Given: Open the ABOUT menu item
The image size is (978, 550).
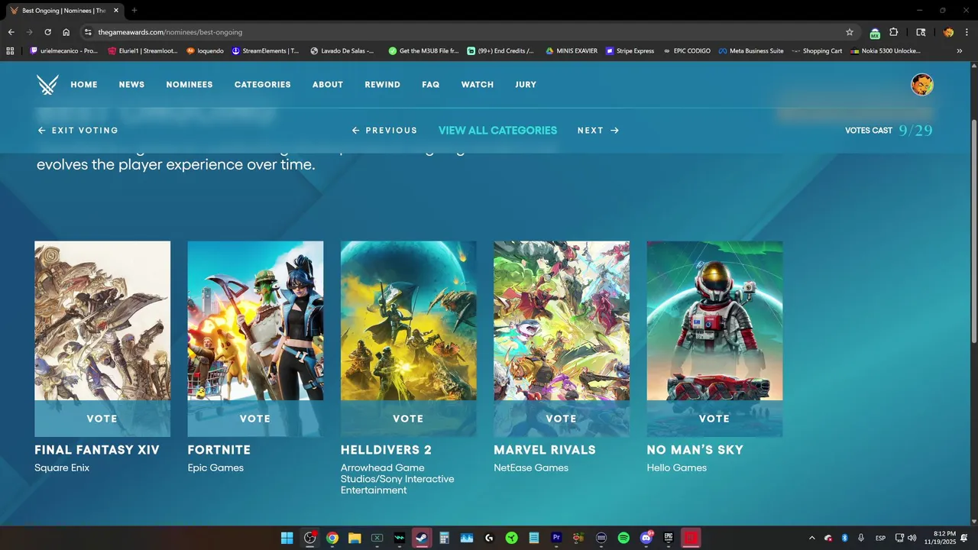Looking at the screenshot, I should [x=328, y=85].
